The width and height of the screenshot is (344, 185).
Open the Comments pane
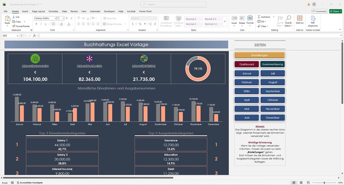coord(320,11)
